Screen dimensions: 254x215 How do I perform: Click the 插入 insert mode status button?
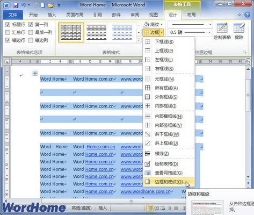[x=103, y=208]
